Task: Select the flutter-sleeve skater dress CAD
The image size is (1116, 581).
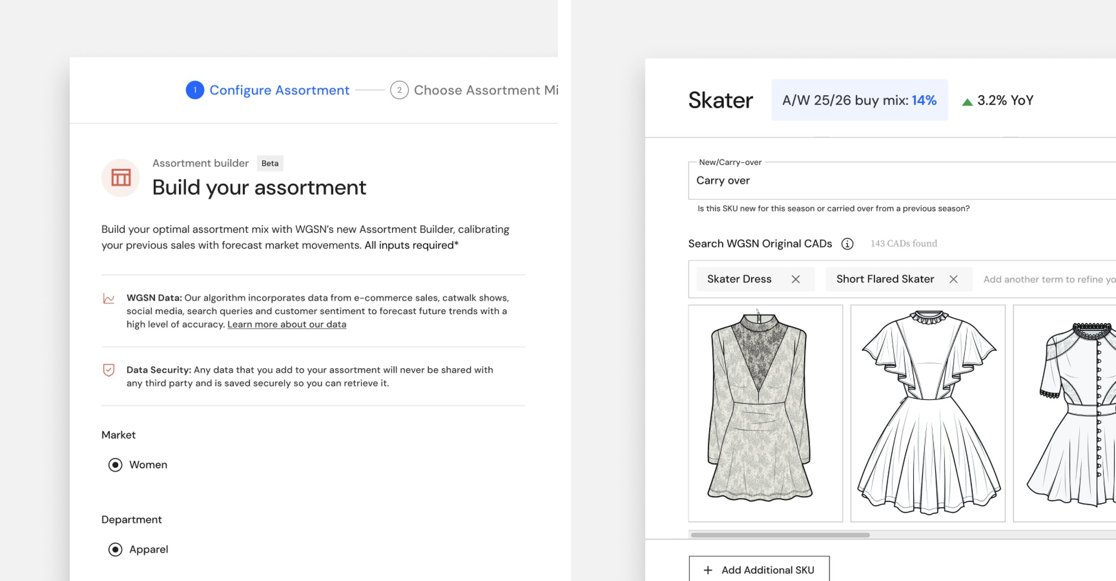Action: pyautogui.click(x=928, y=413)
